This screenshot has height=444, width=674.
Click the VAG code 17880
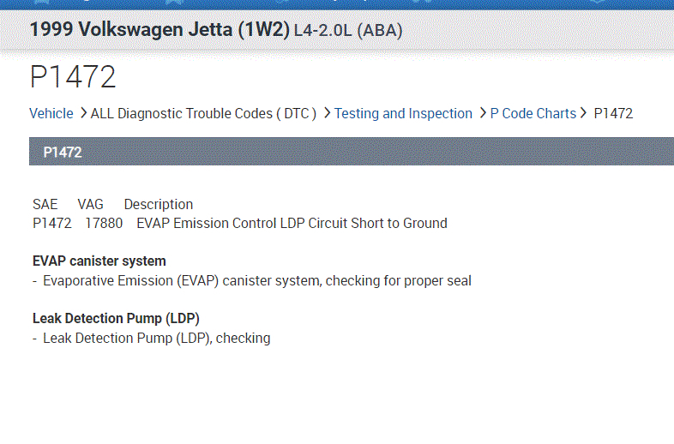coord(104,223)
